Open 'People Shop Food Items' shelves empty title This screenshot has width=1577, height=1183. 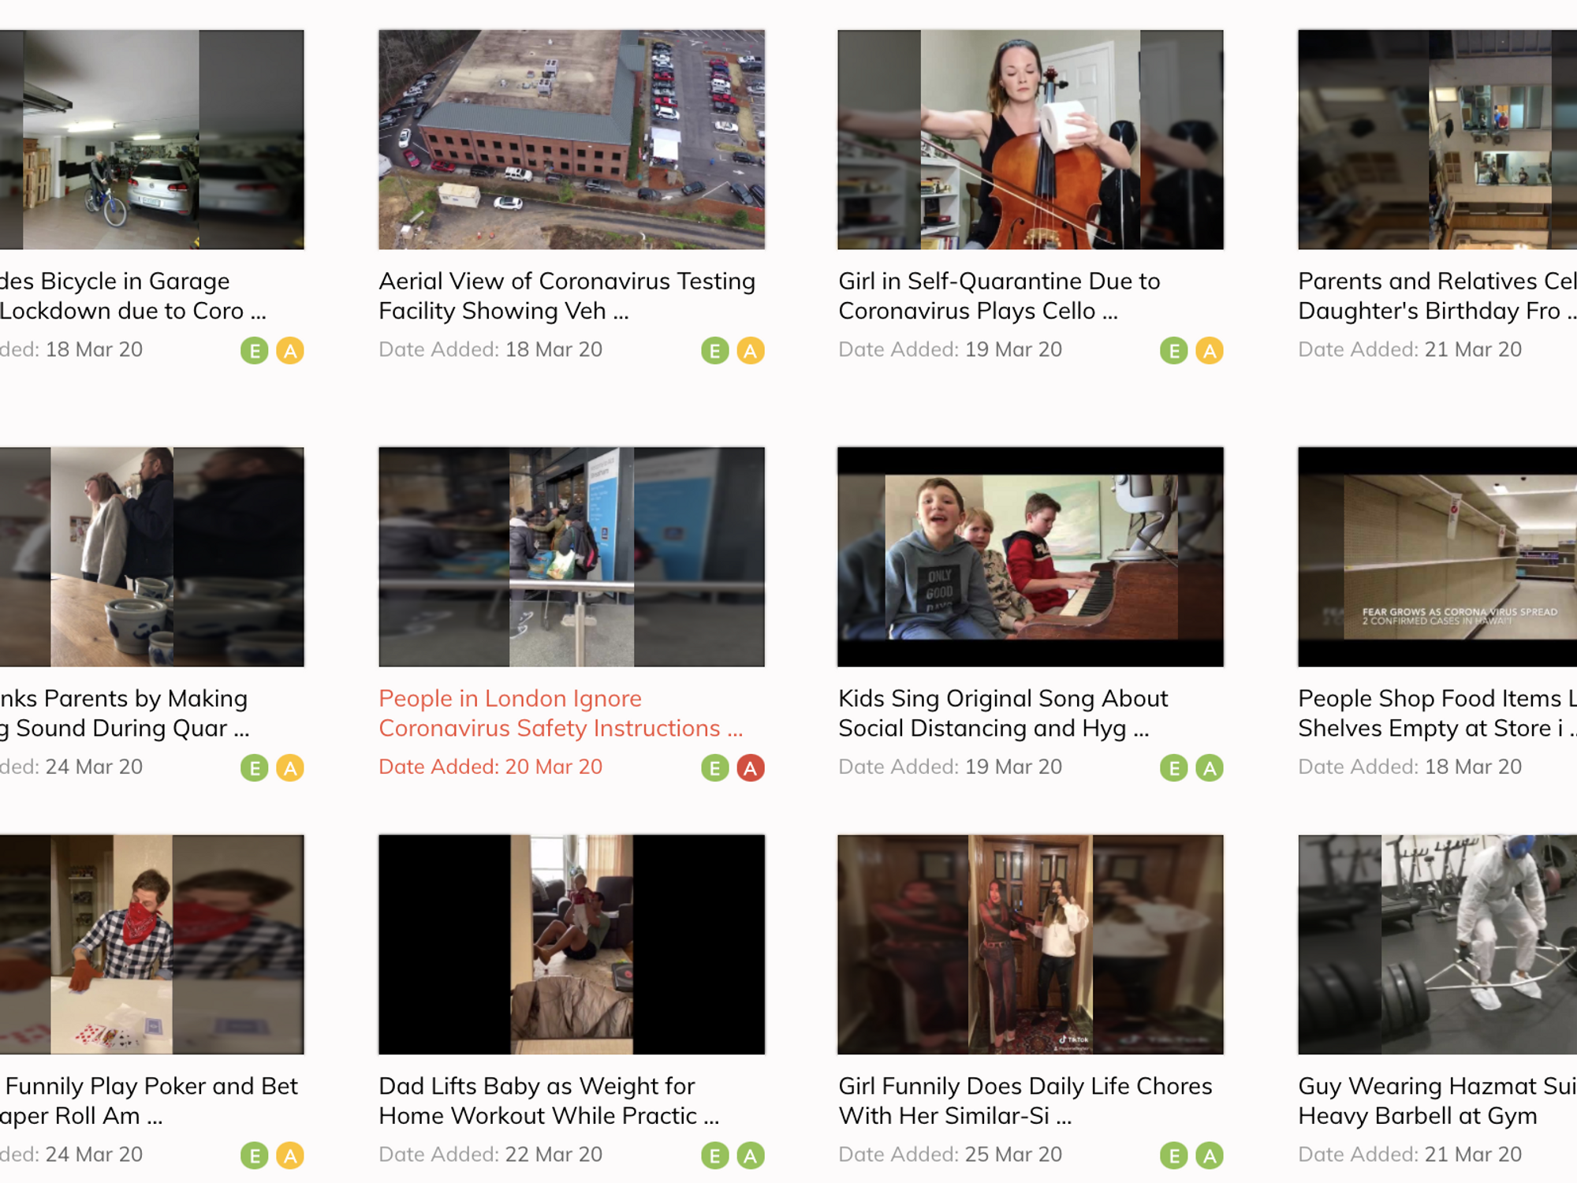click(x=1437, y=713)
